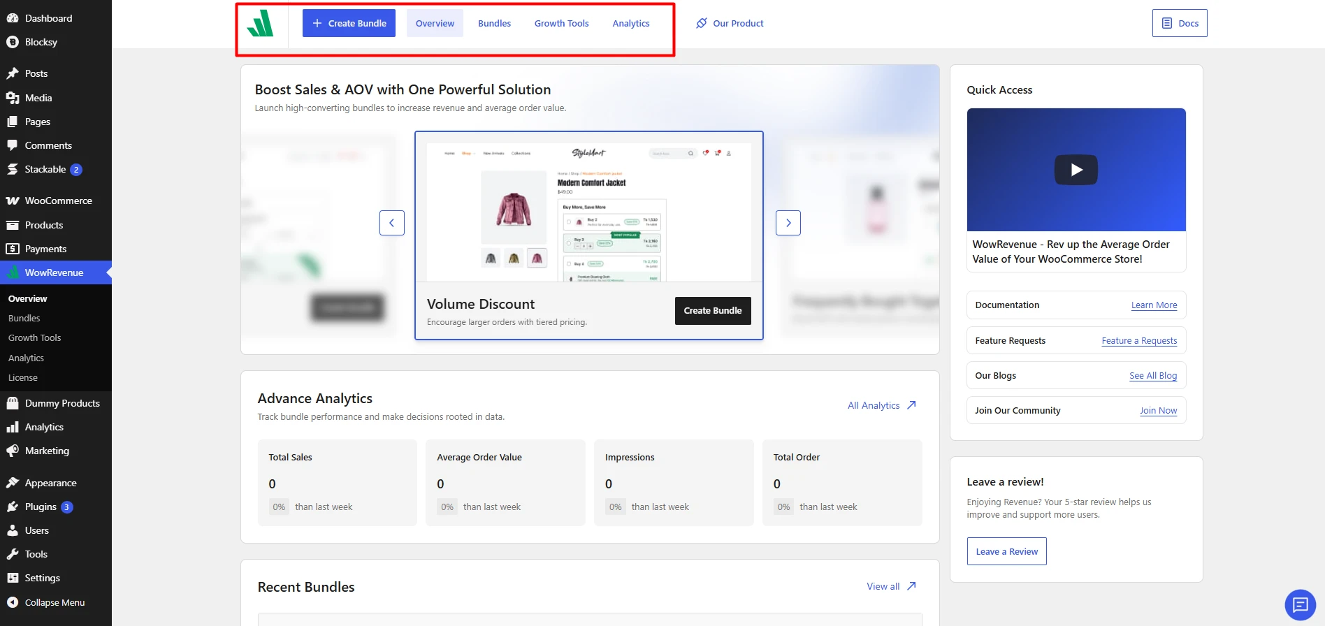The width and height of the screenshot is (1325, 626).
Task: Click the Products icon in the sidebar
Action: coord(13,225)
